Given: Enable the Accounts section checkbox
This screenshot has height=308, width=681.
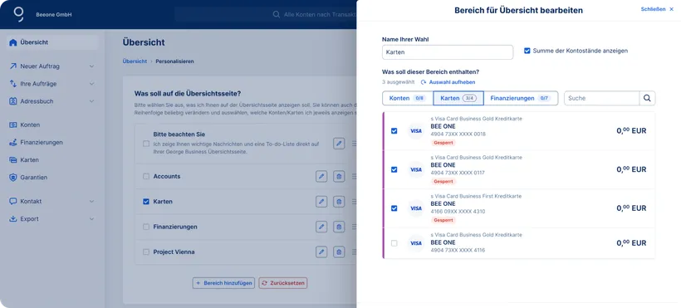Looking at the screenshot, I should (x=146, y=176).
